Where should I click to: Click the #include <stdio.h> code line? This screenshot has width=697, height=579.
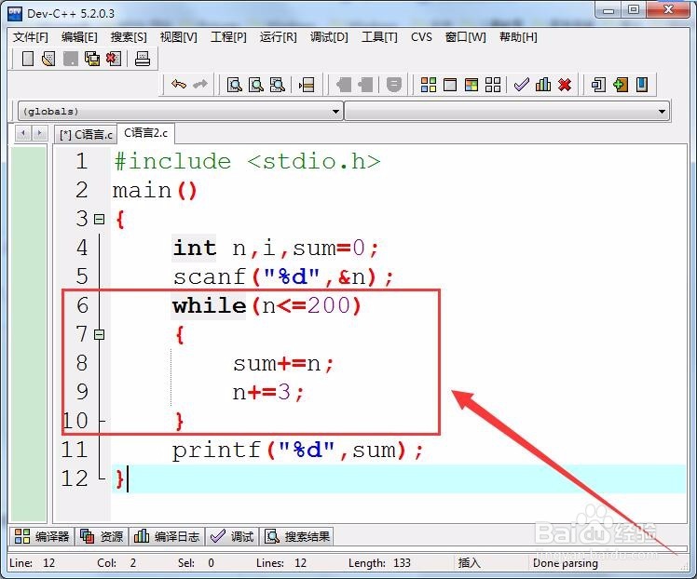[248, 161]
